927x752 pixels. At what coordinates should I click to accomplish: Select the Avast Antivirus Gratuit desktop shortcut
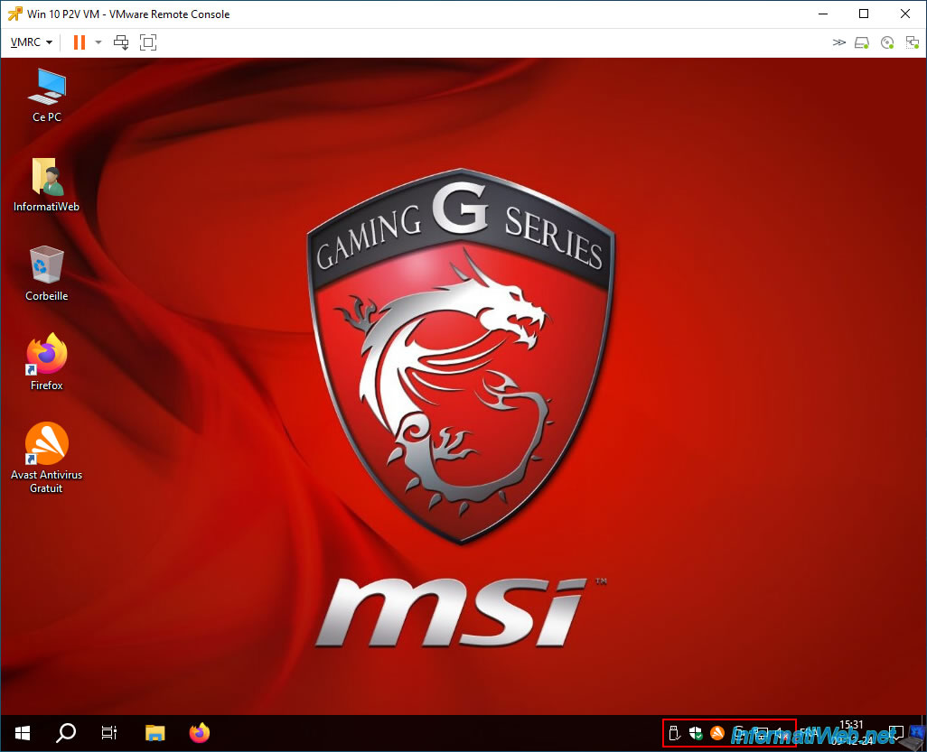coord(47,458)
